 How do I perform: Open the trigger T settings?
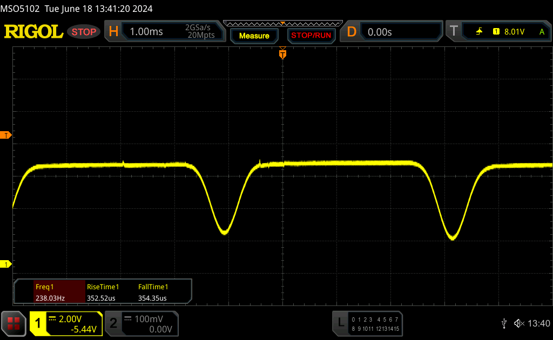(x=454, y=31)
